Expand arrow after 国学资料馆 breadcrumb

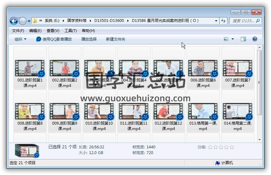(x=91, y=21)
